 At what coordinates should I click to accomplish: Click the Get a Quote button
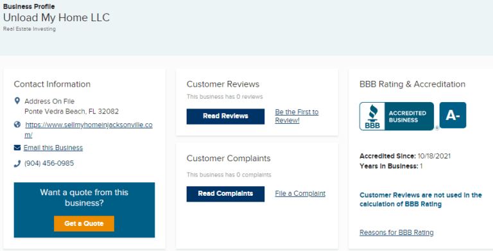point(84,223)
